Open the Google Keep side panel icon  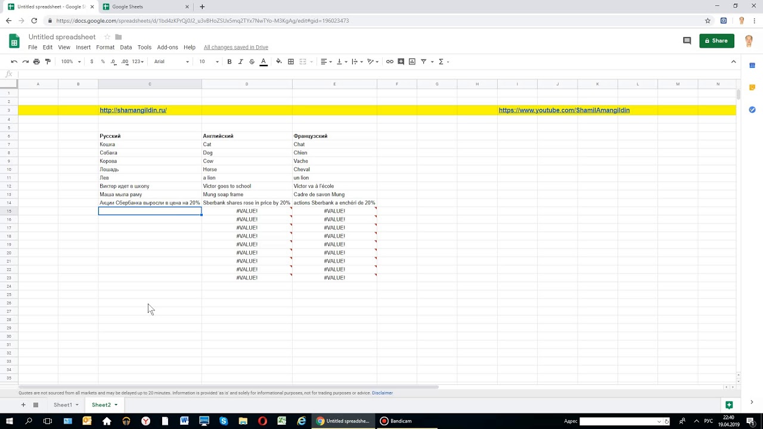pyautogui.click(x=752, y=88)
